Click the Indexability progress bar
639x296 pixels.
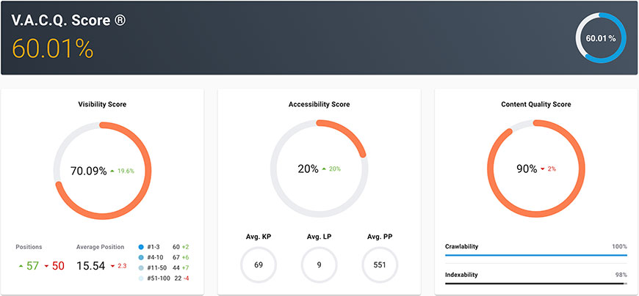click(535, 282)
